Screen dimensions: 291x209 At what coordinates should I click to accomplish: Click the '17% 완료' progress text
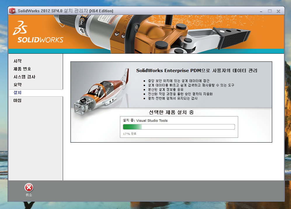[x=130, y=134]
